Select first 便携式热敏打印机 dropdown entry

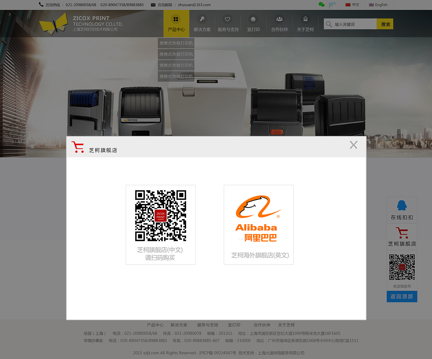coord(176,43)
